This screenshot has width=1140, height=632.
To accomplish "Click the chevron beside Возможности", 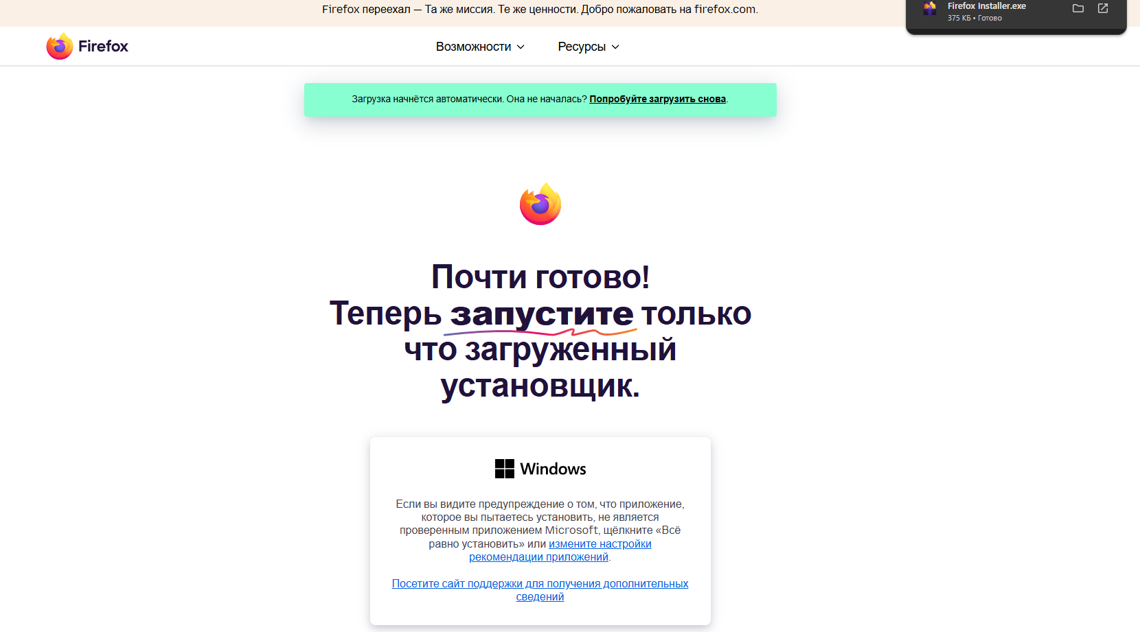I will pos(521,47).
